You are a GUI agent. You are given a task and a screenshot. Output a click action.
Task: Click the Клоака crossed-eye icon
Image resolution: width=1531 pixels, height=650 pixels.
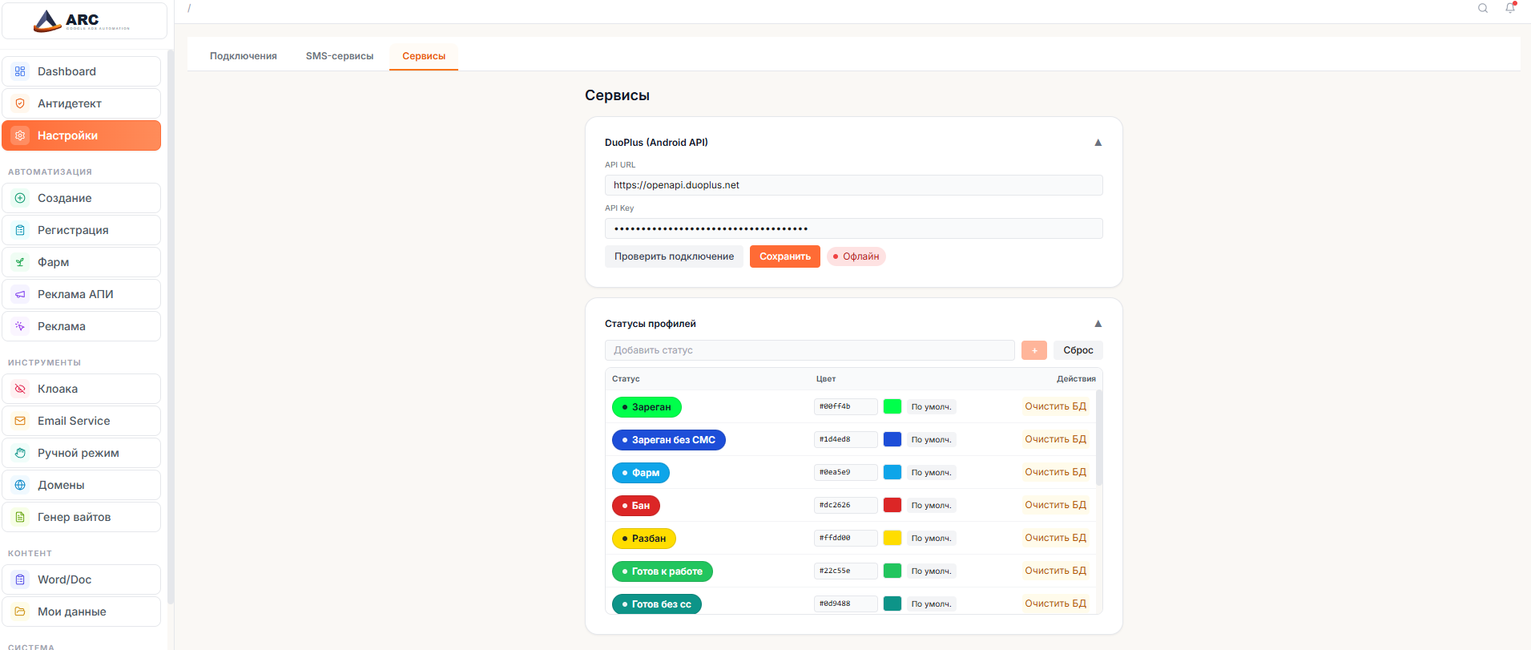[x=20, y=389]
